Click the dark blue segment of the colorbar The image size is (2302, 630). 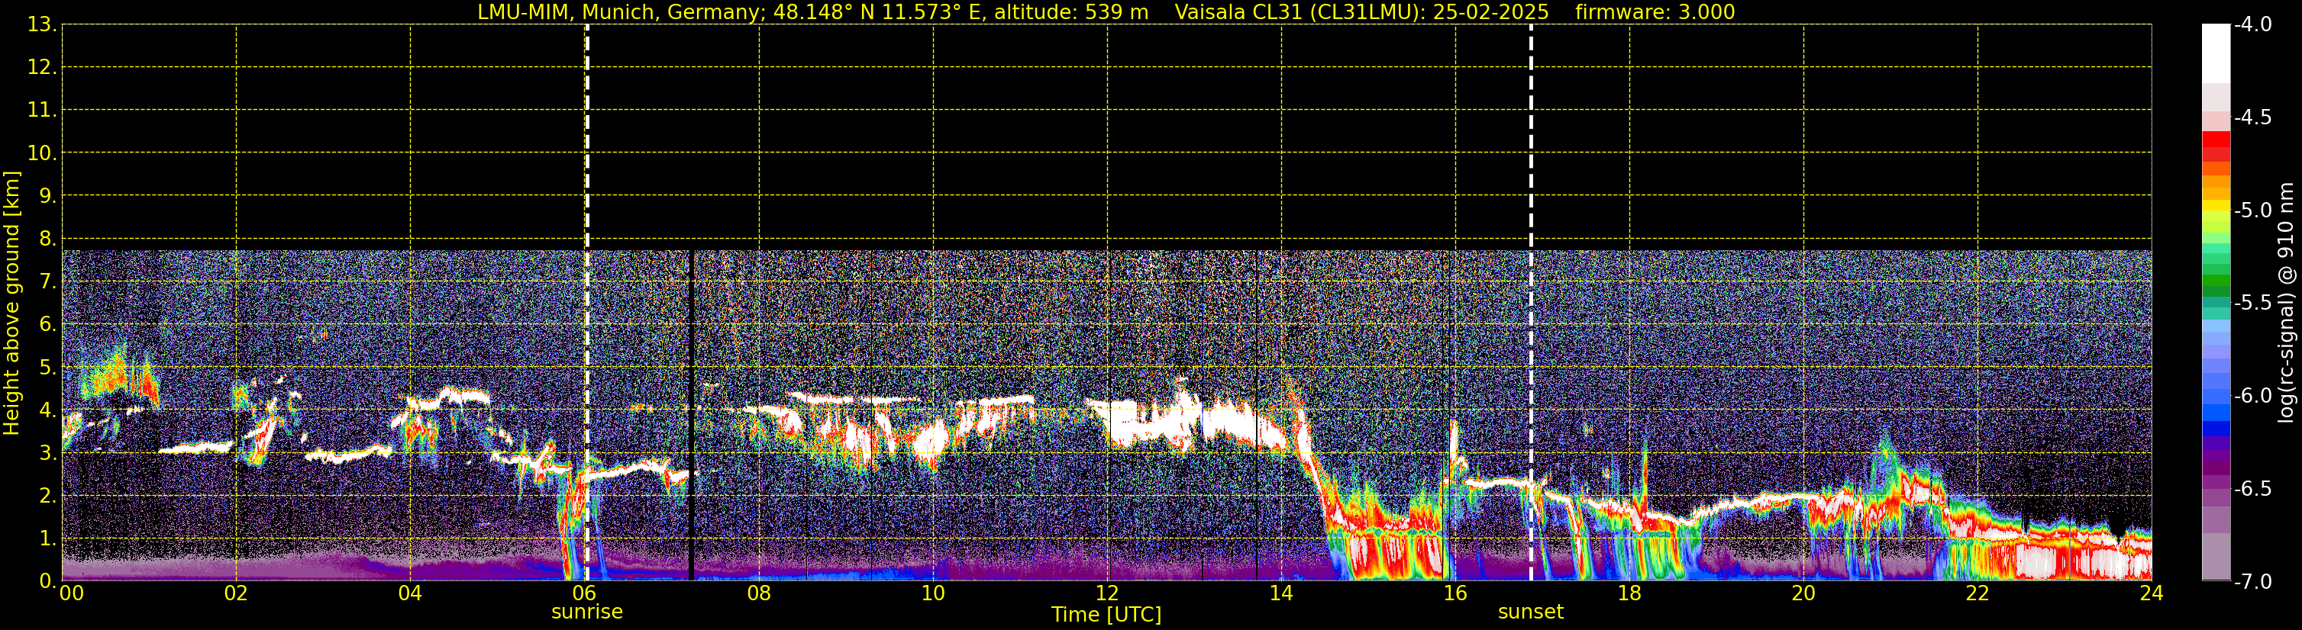(2216, 429)
